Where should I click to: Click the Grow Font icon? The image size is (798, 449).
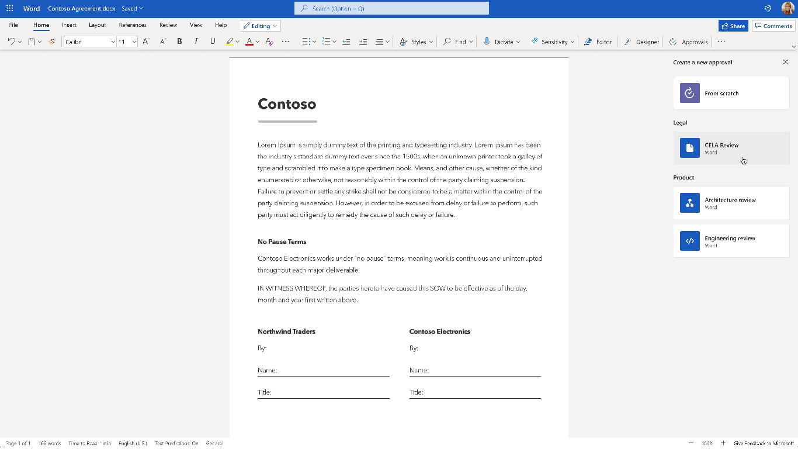[x=146, y=42]
